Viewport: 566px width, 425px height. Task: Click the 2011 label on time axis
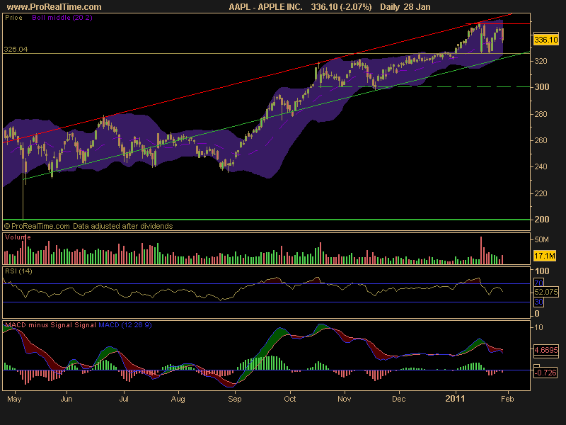pyautogui.click(x=455, y=399)
